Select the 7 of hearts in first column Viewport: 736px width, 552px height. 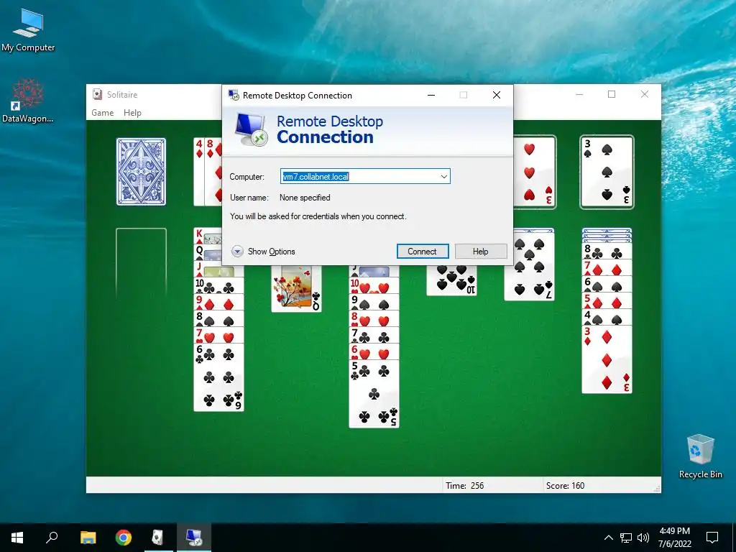point(218,336)
